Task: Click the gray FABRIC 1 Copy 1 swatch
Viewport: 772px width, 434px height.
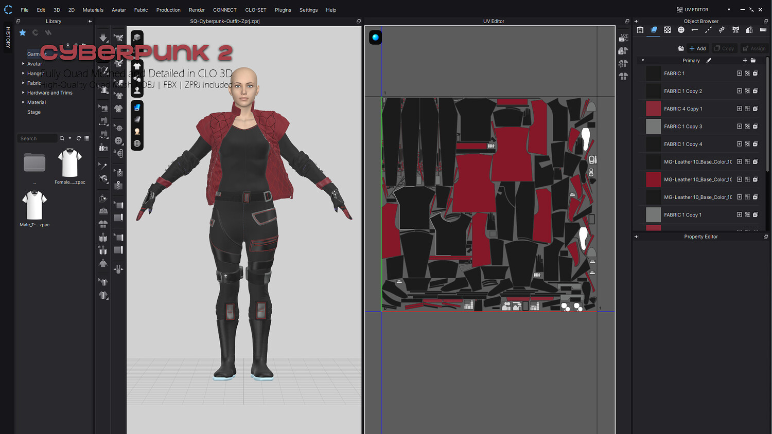Action: tap(653, 215)
